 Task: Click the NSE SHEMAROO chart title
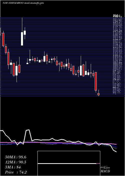tap(13, 3)
